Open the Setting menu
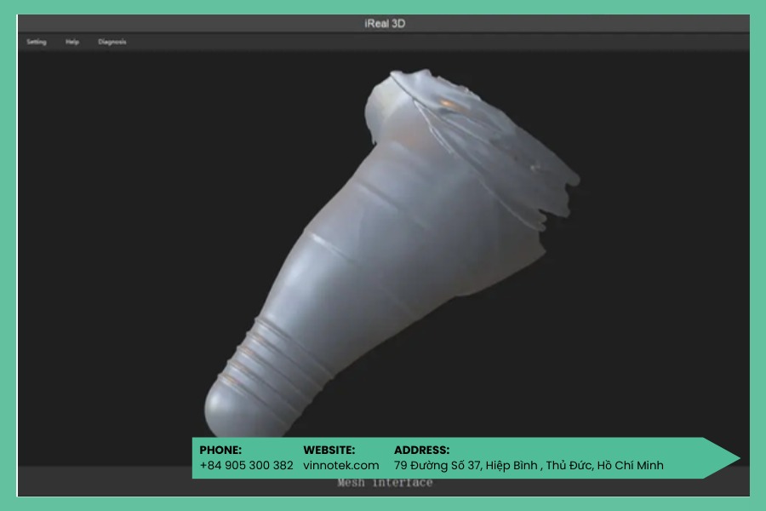This screenshot has width=766, height=511. click(37, 42)
